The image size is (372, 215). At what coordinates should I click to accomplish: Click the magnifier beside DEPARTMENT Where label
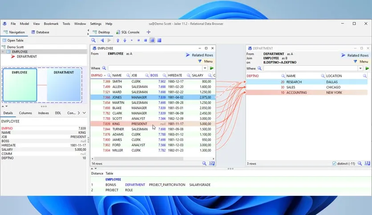point(259,68)
